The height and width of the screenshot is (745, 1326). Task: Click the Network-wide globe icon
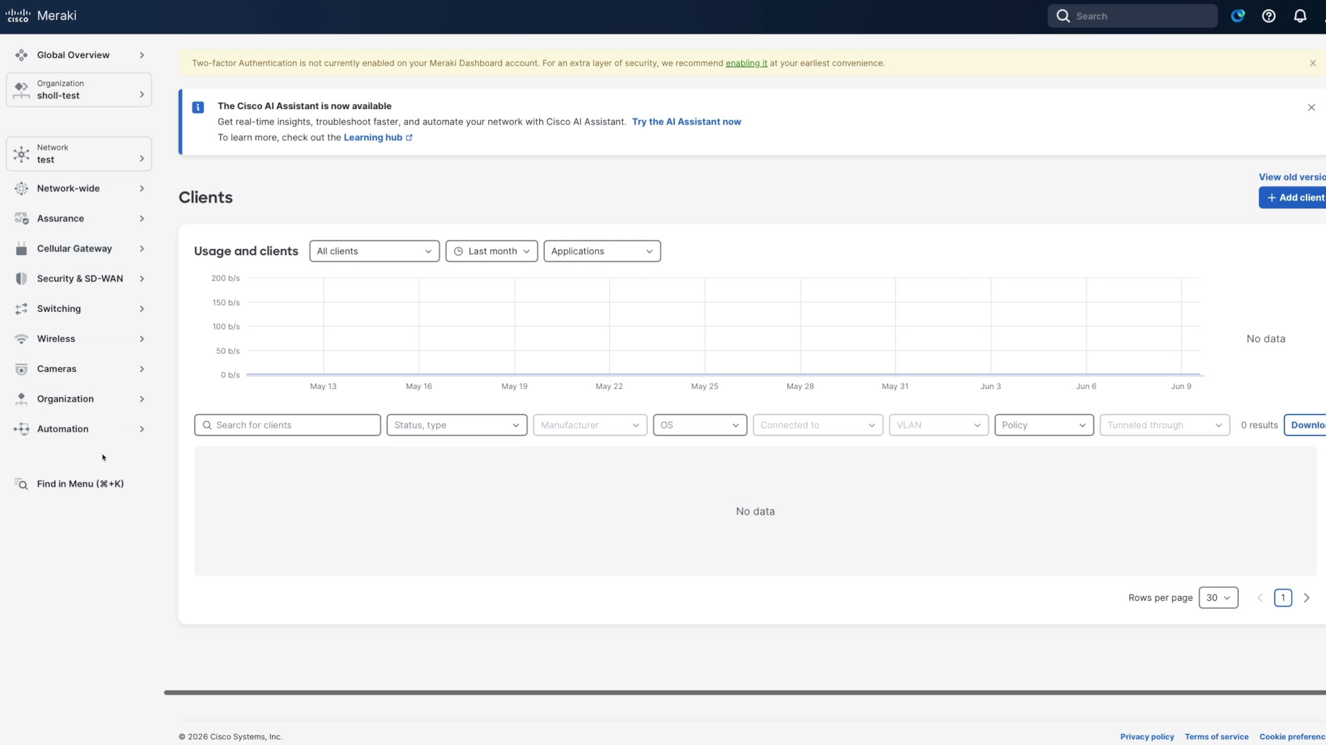click(21, 188)
